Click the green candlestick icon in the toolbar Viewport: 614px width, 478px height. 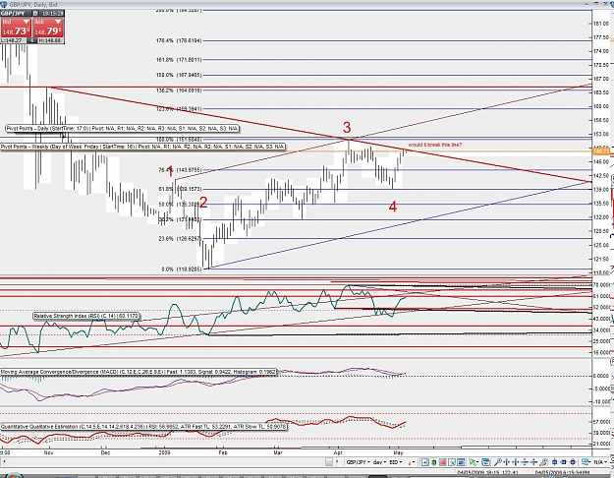433,462
